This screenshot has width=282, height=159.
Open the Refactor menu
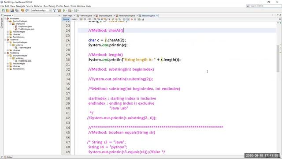(x=38, y=6)
